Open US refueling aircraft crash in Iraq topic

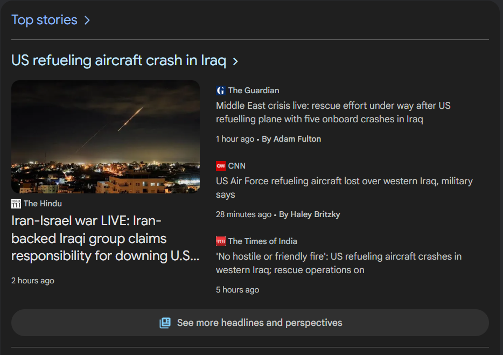[118, 60]
